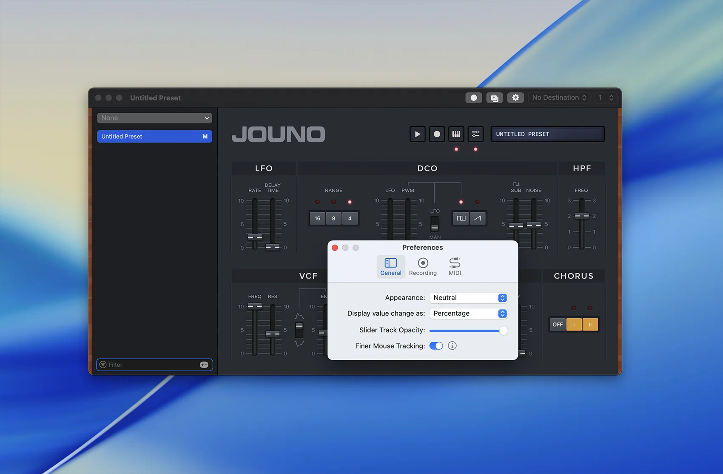
Task: Turn chorus OFF
Action: point(557,325)
